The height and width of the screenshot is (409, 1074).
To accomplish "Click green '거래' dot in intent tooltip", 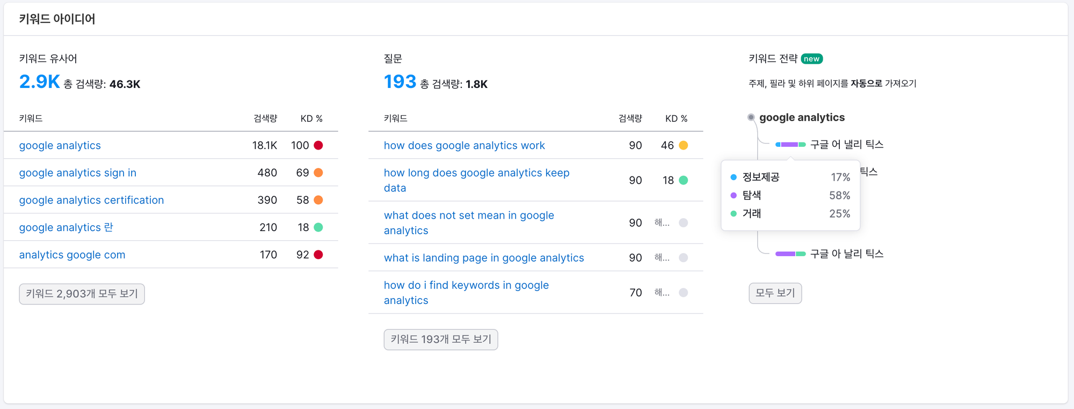I will point(734,213).
